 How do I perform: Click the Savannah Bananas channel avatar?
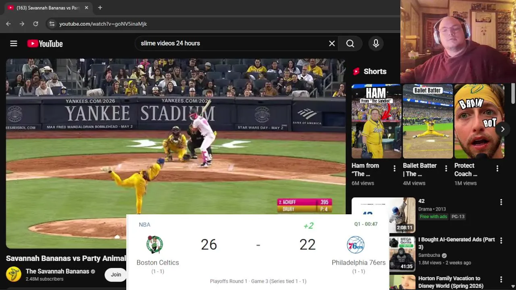tap(14, 274)
